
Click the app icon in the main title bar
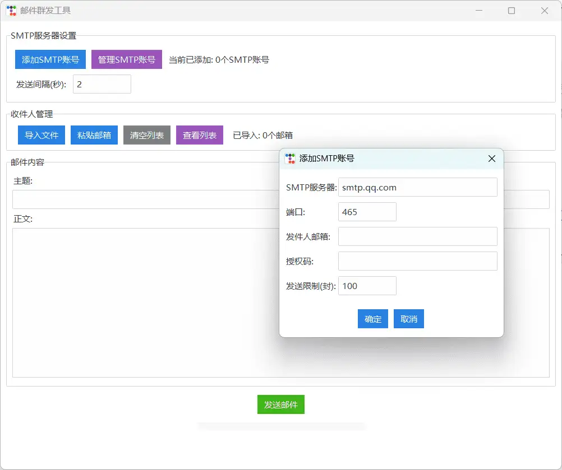[11, 11]
